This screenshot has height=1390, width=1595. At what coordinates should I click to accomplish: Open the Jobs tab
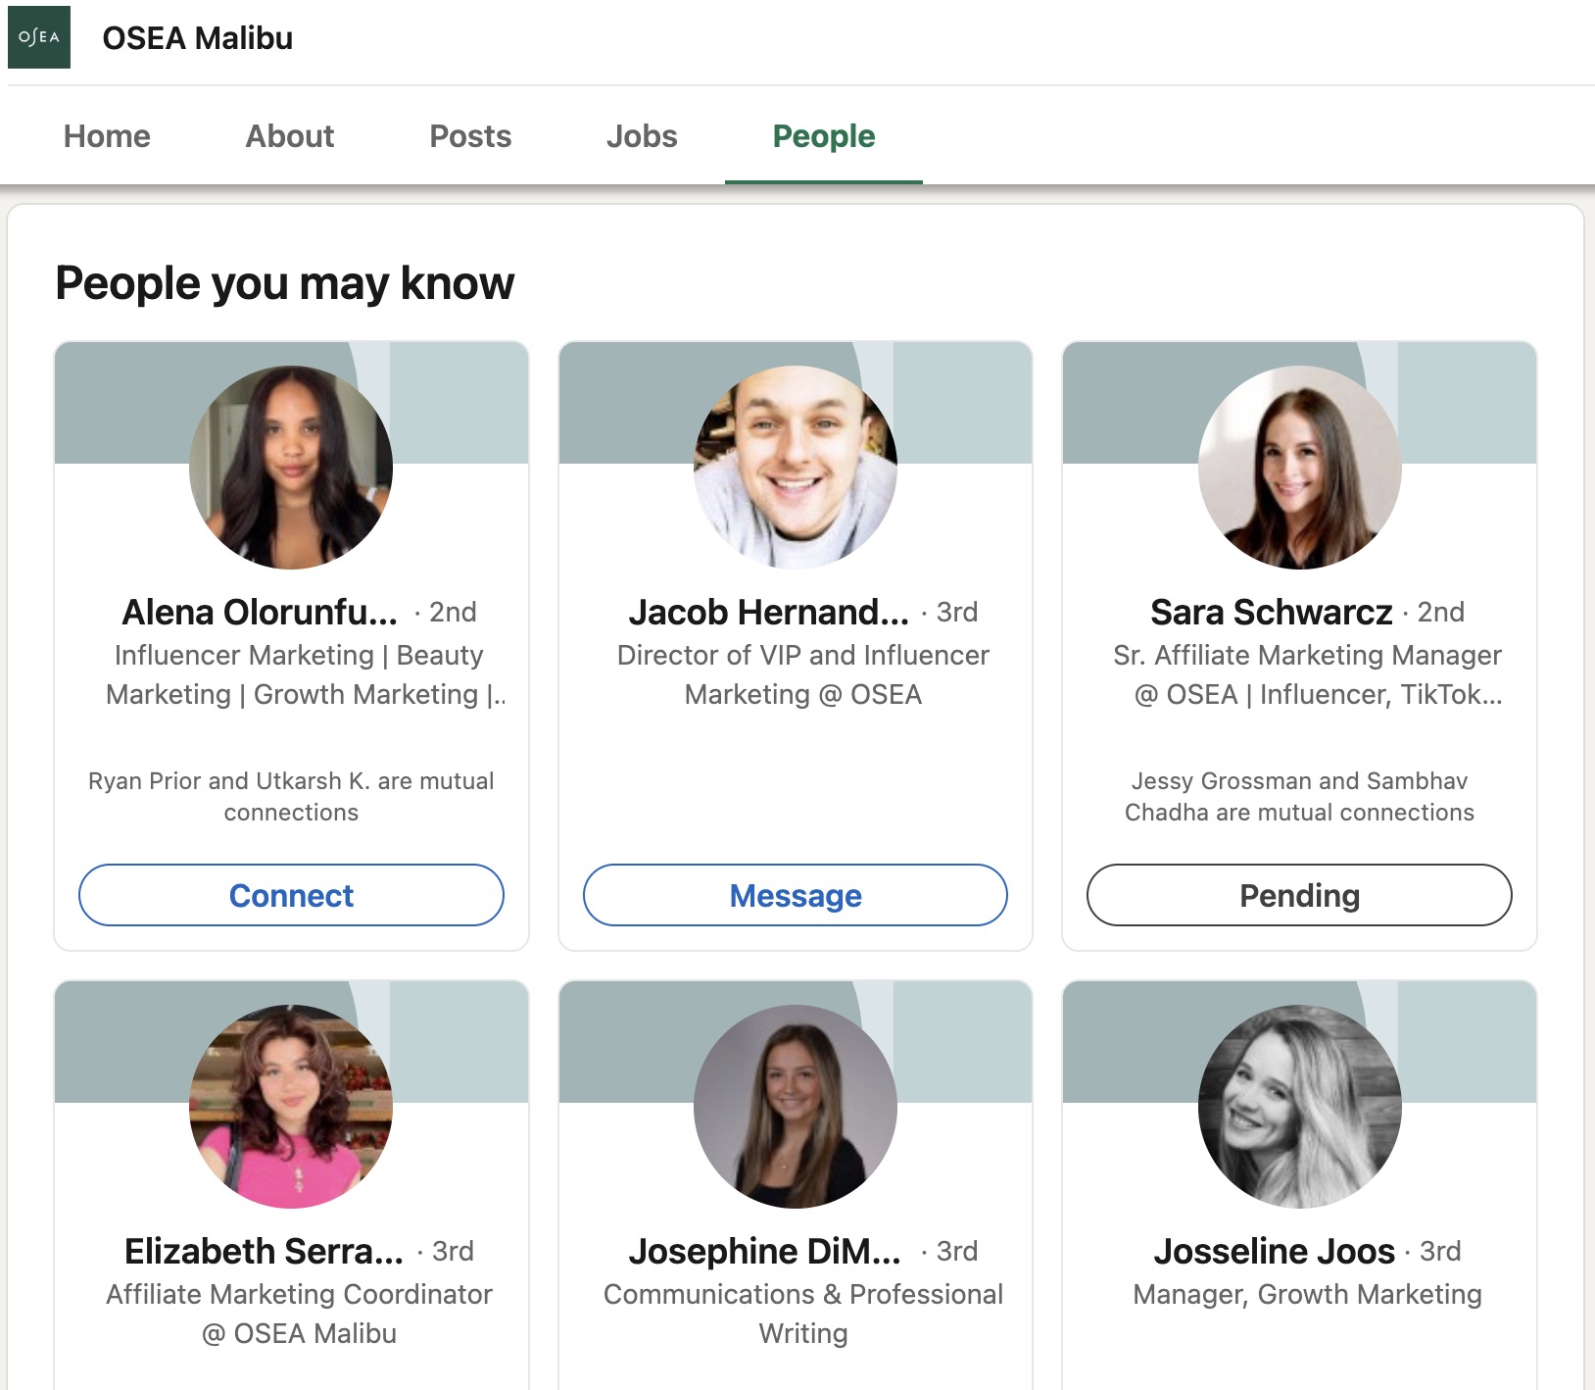coord(643,136)
